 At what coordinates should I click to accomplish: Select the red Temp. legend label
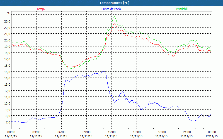click(x=41, y=9)
